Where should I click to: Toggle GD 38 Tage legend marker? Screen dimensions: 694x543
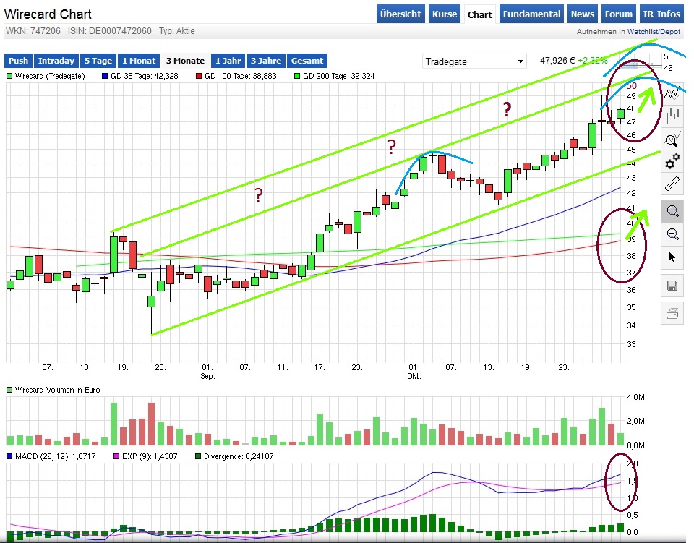pyautogui.click(x=105, y=76)
